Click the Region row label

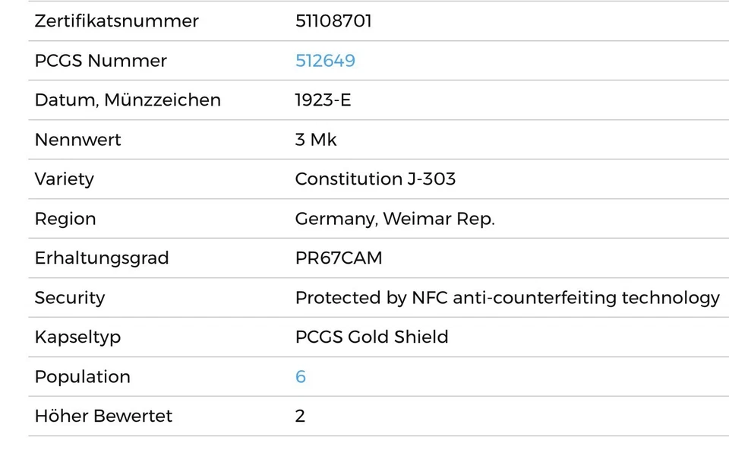(65, 219)
